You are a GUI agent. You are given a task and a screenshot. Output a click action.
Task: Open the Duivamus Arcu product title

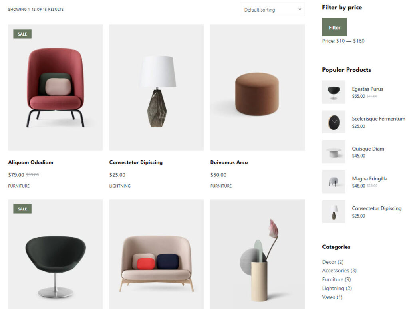pyautogui.click(x=229, y=162)
